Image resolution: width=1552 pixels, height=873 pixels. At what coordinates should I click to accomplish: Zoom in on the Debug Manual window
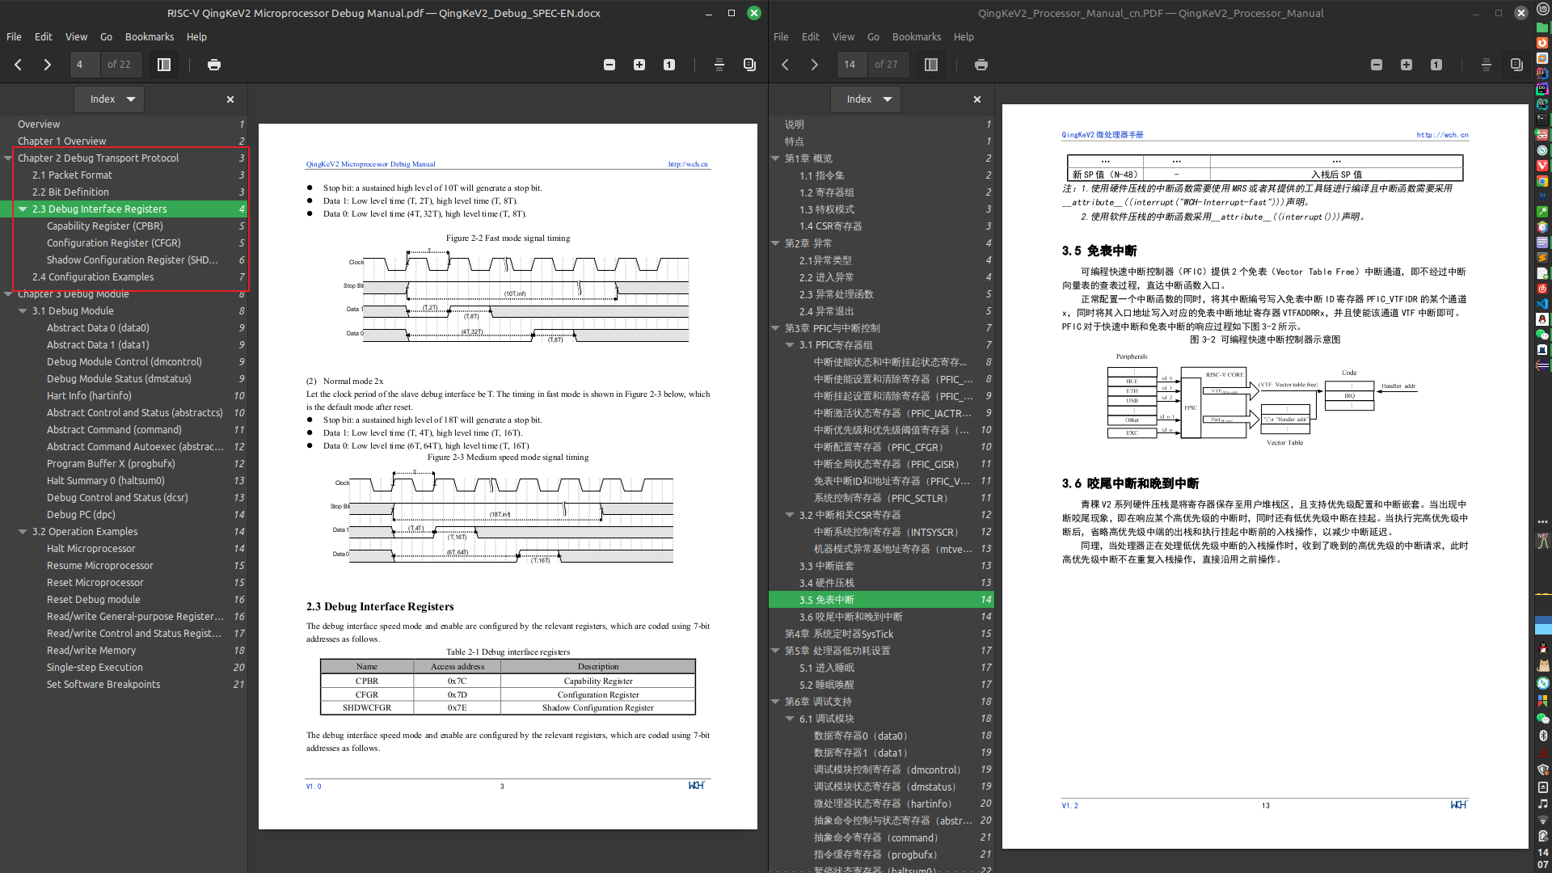[639, 65]
